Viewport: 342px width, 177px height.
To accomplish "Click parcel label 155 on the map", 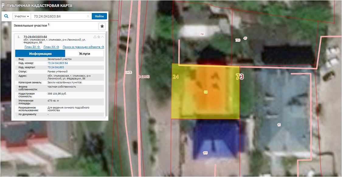I will [x=205, y=153].
